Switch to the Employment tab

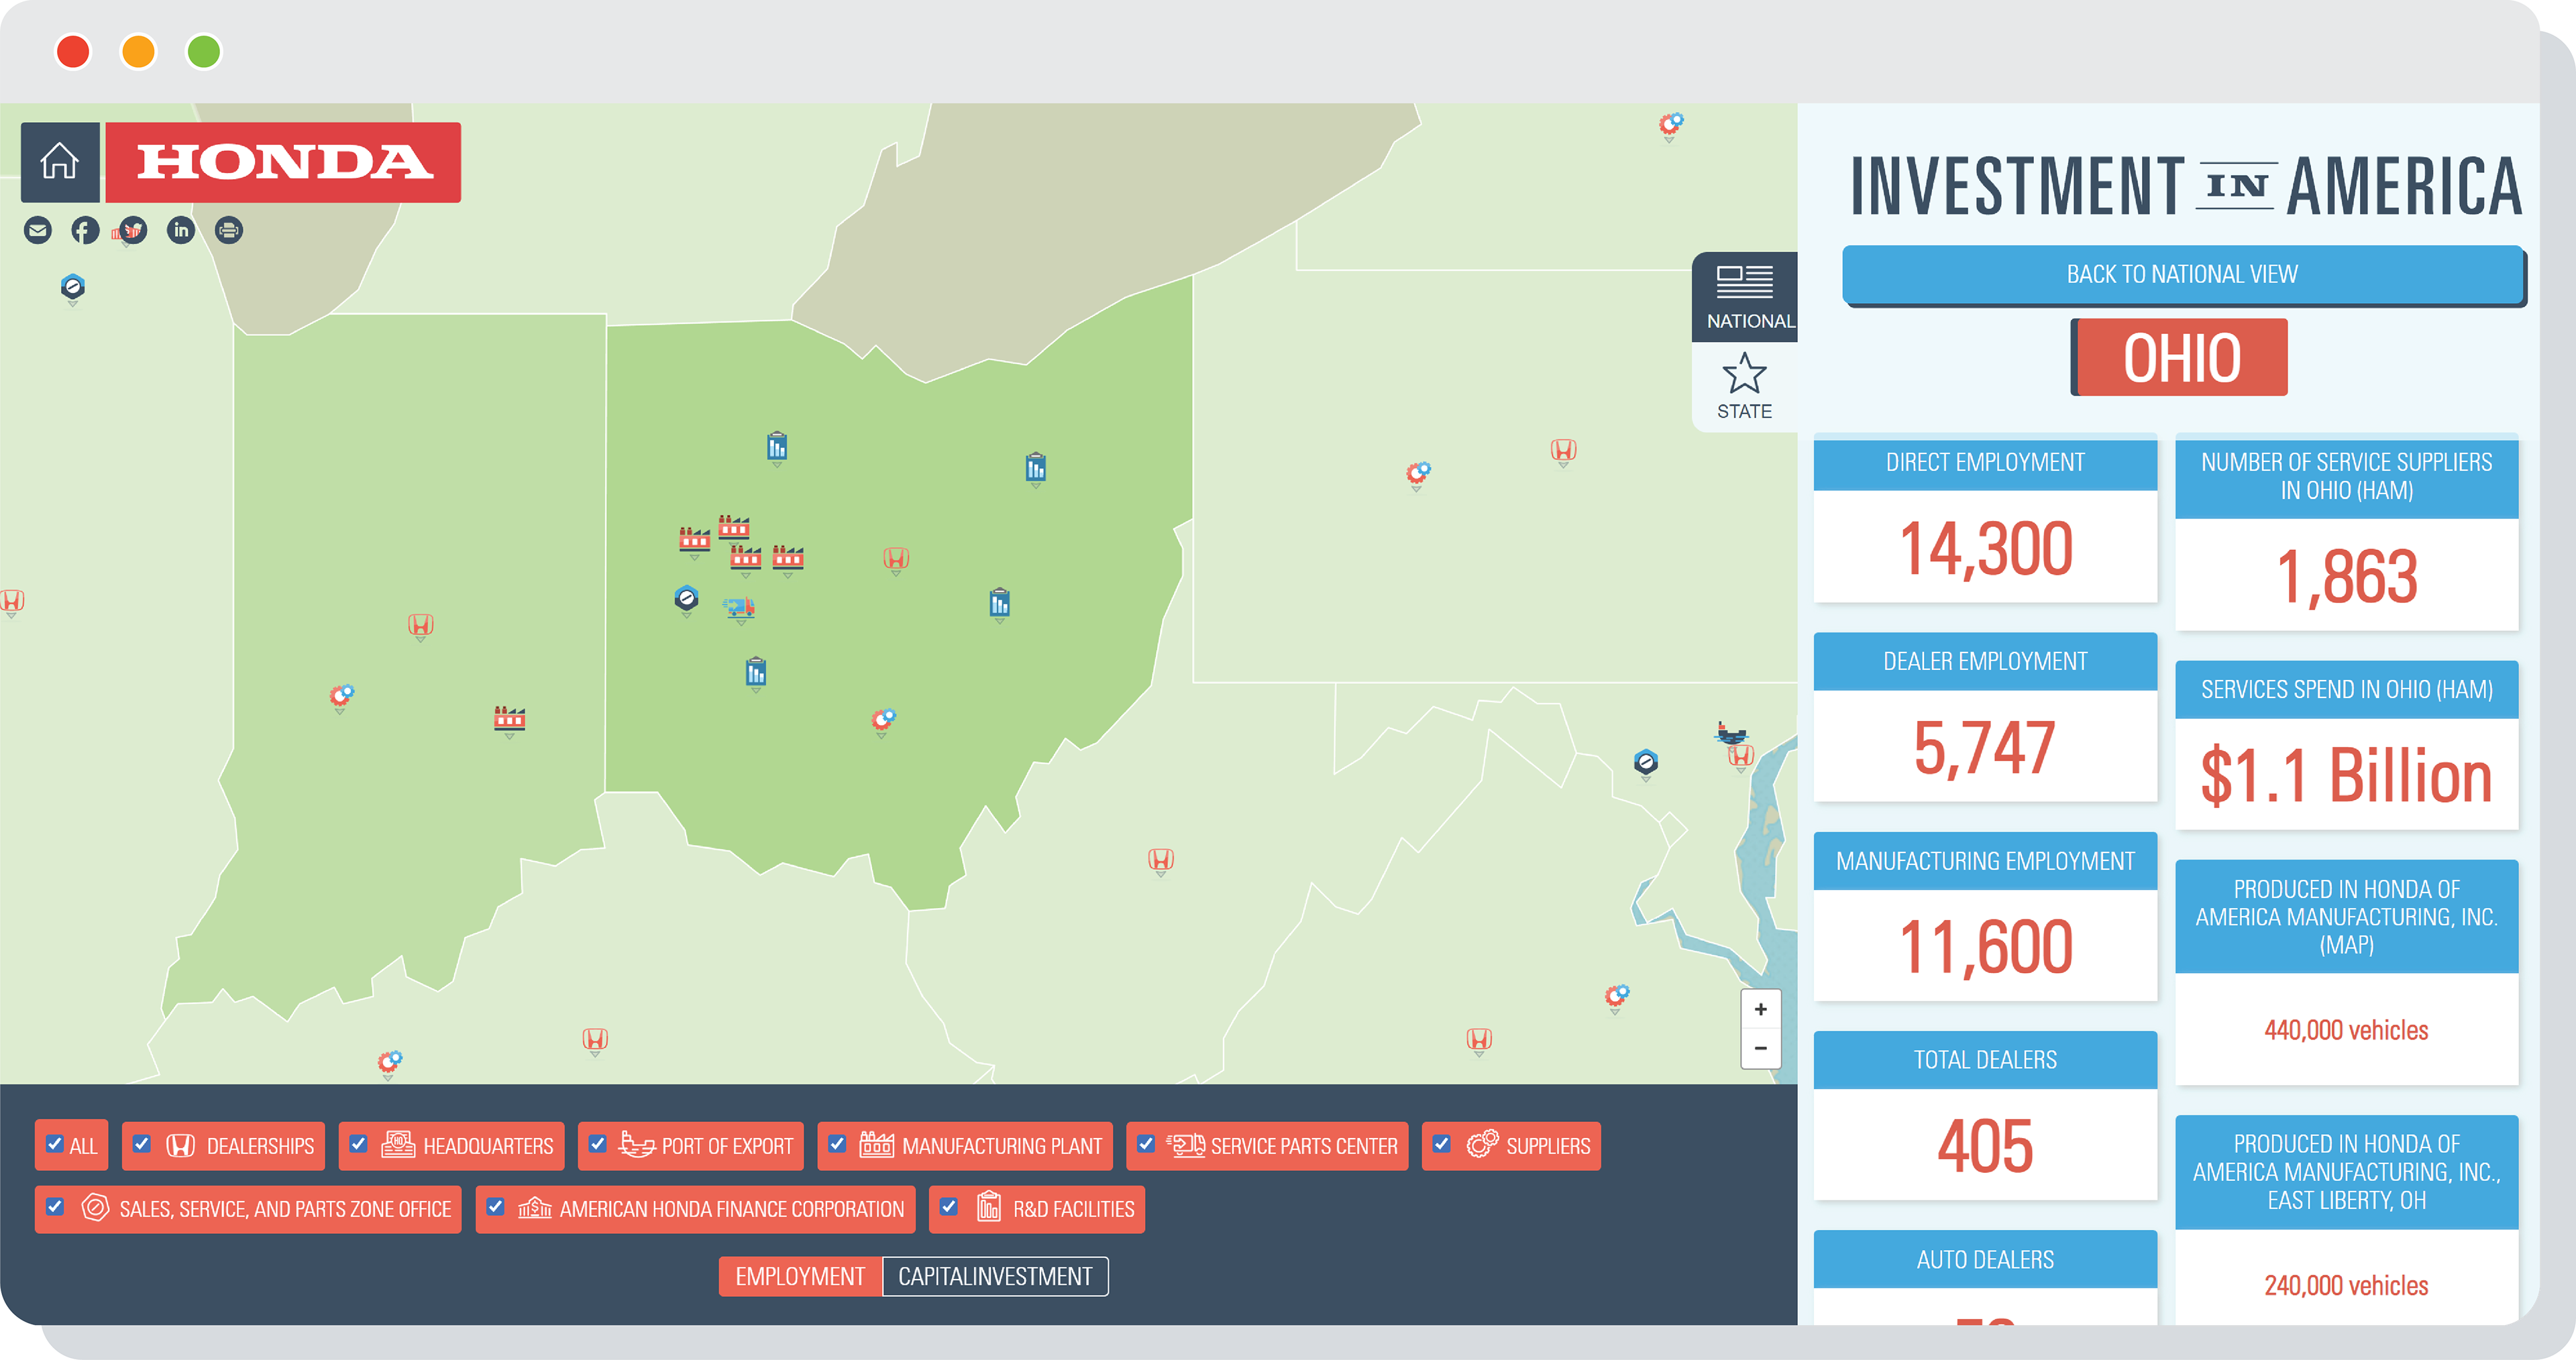click(800, 1276)
